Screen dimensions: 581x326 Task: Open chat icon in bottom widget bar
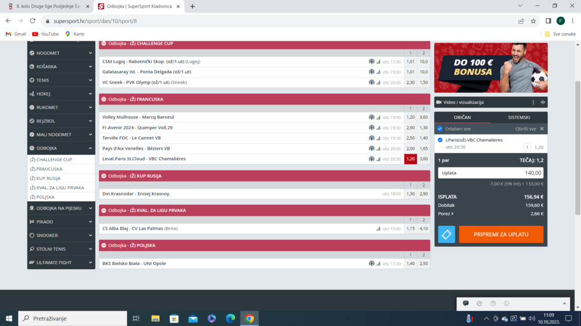[x=465, y=303]
